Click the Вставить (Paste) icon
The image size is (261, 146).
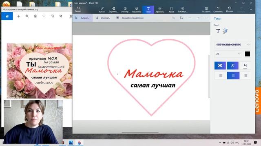point(206,10)
